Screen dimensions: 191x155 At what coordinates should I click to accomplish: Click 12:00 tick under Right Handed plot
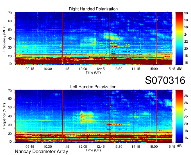(x=83, y=69)
